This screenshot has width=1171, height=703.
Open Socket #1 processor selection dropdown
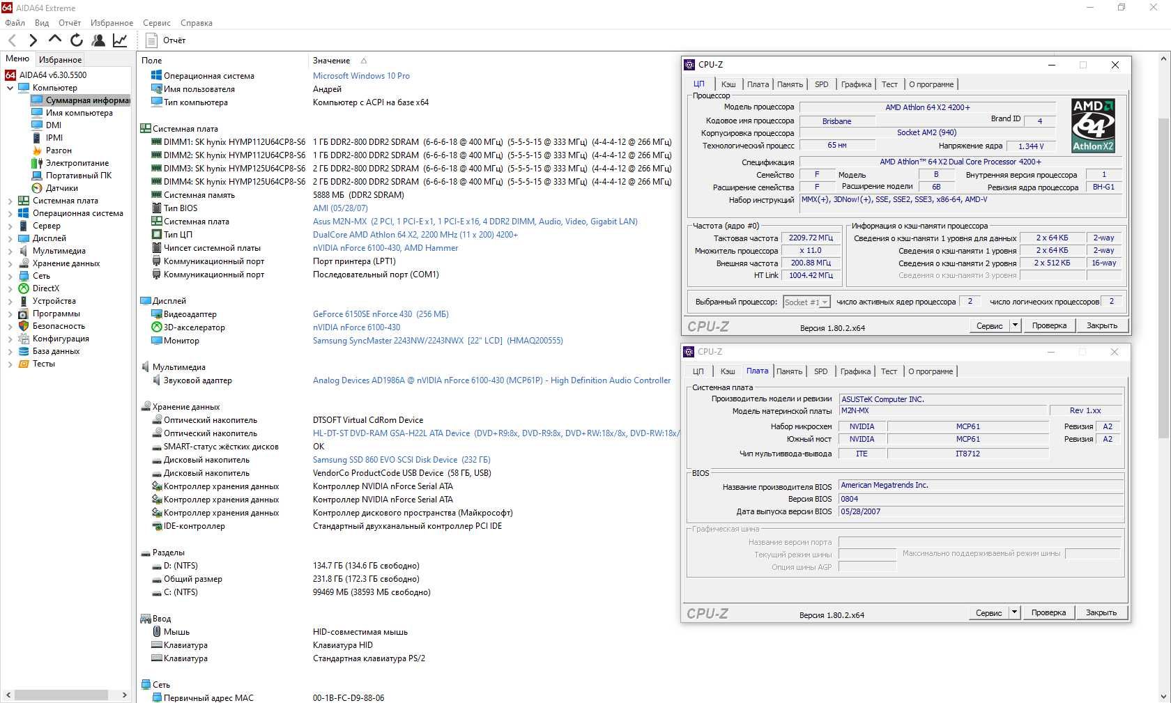point(806,302)
